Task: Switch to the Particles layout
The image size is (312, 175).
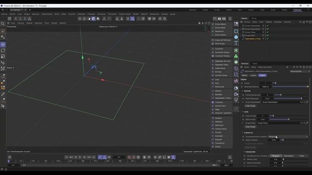Action: pos(297,10)
